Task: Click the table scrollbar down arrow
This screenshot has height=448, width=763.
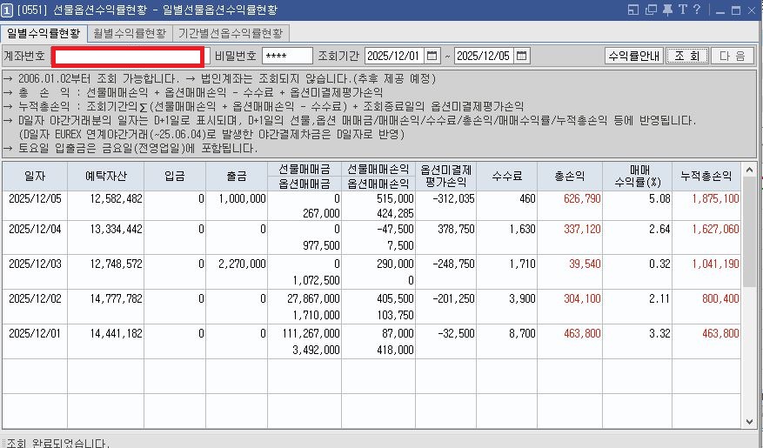Action: 749,422
